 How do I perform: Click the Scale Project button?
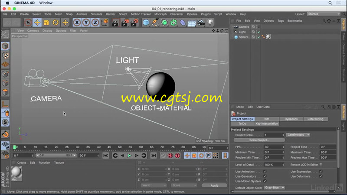[x=259, y=140]
